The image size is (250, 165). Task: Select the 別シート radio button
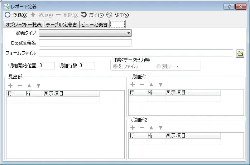click(x=158, y=66)
